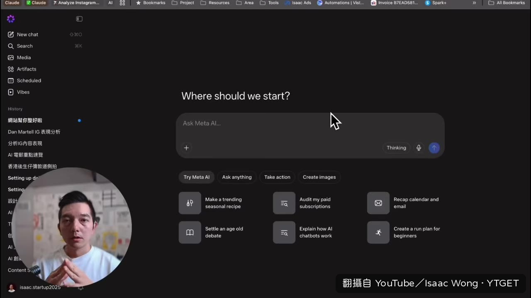
Task: Click the recipe utensils icon
Action: (190, 203)
